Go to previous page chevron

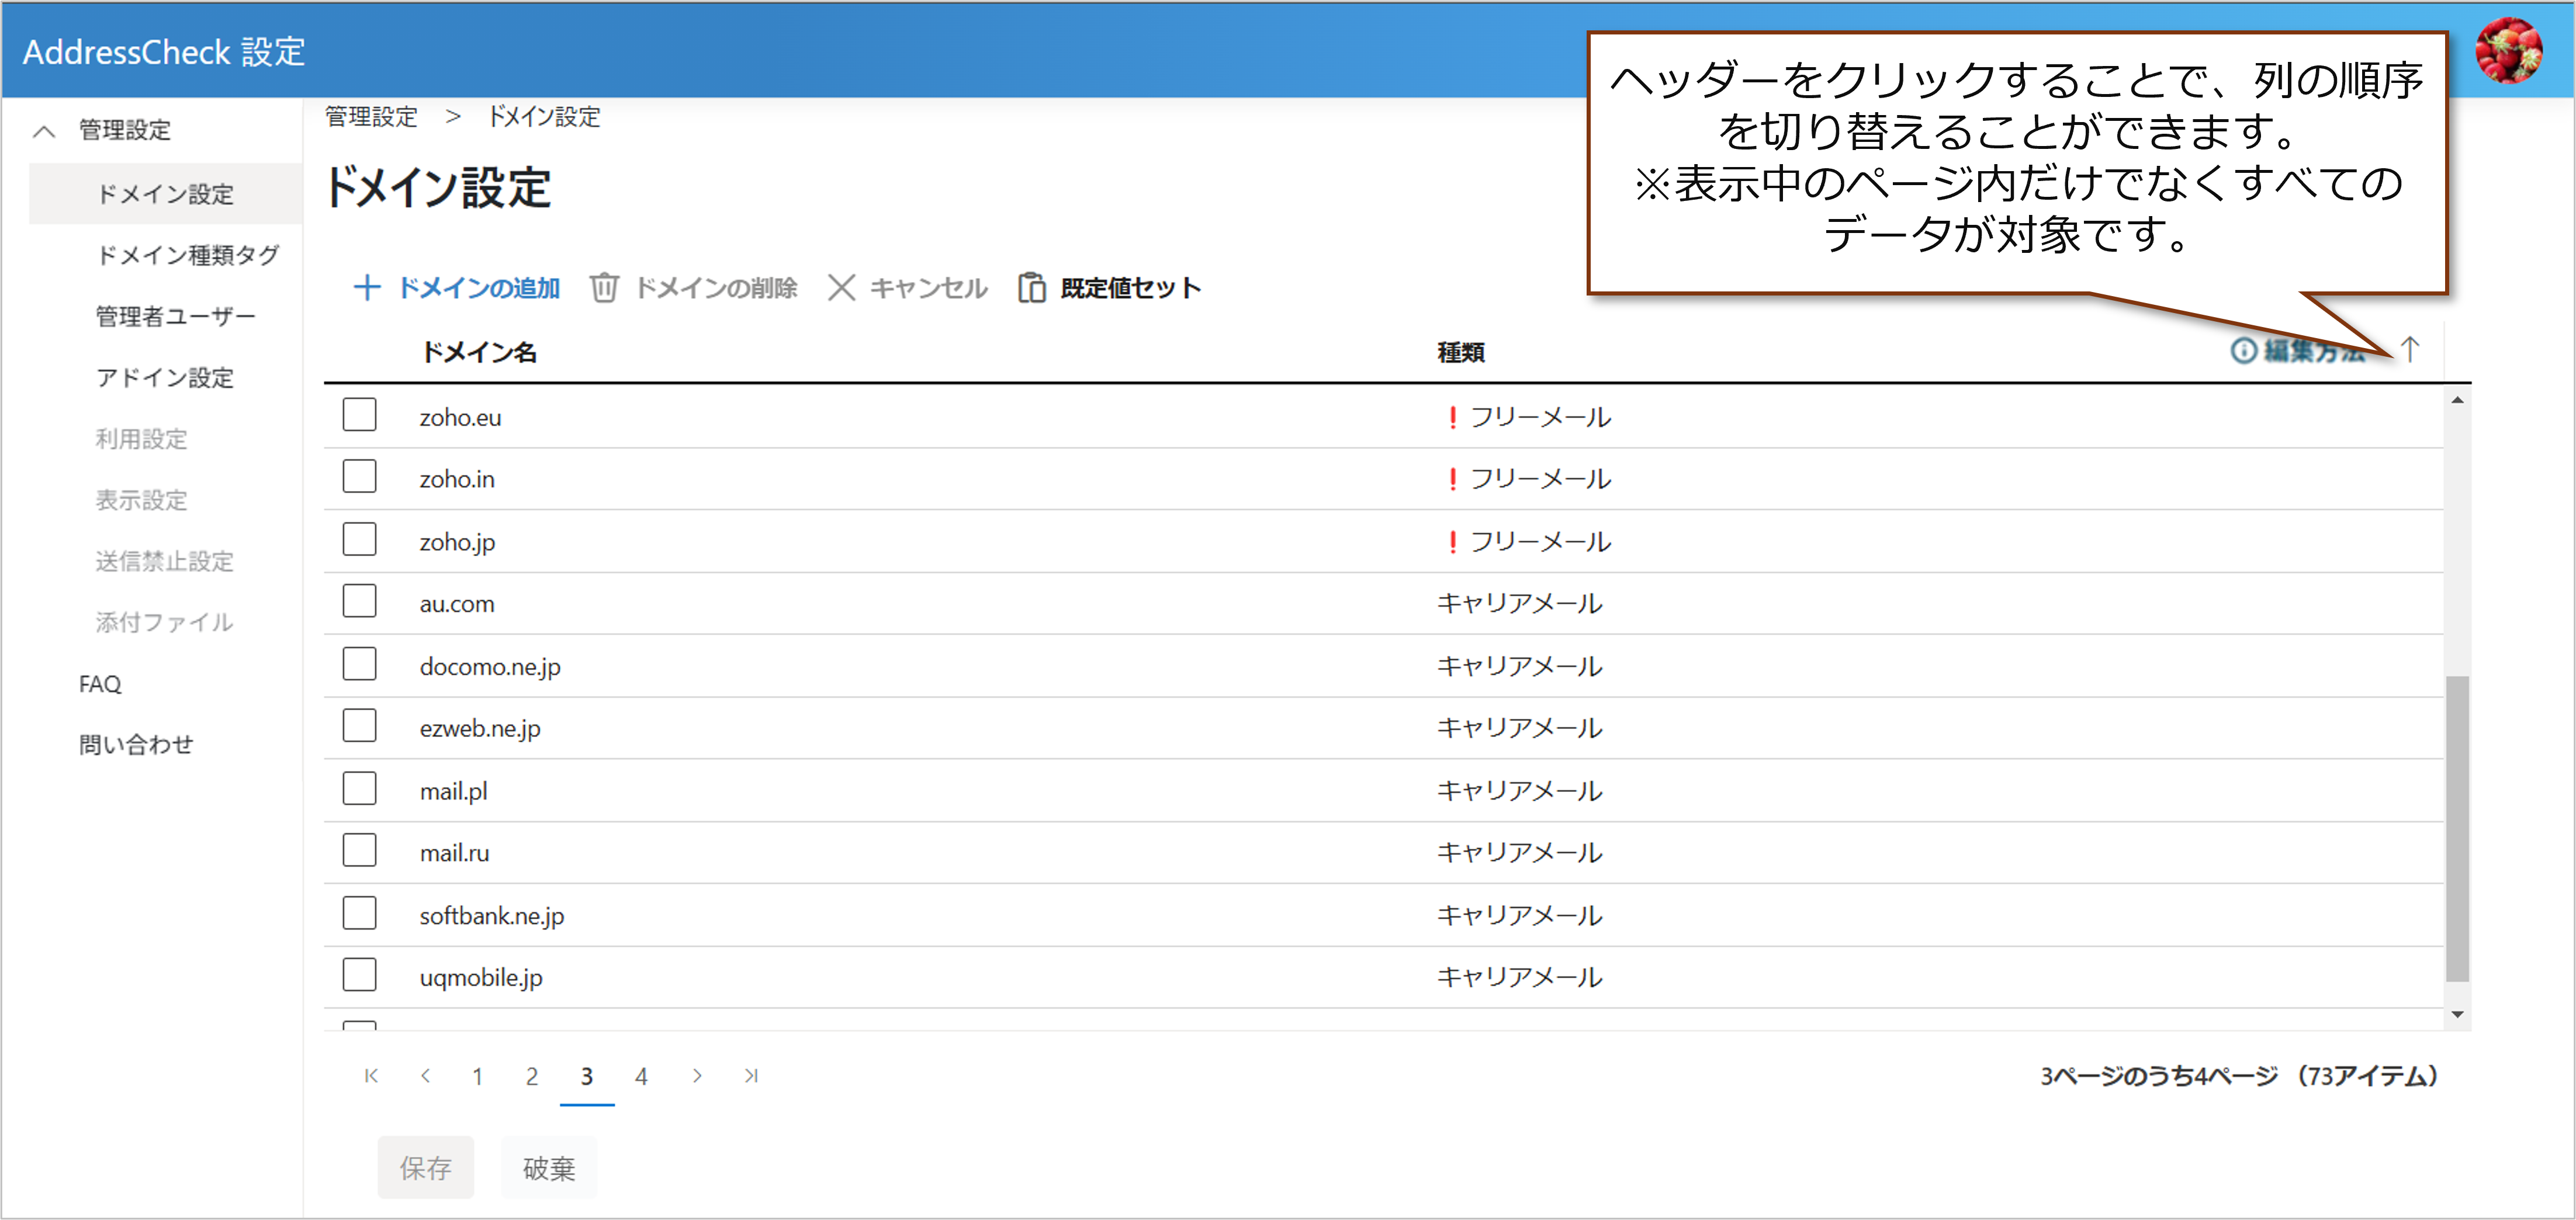pyautogui.click(x=426, y=1076)
